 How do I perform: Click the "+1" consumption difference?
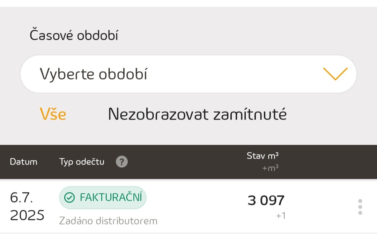point(281,216)
